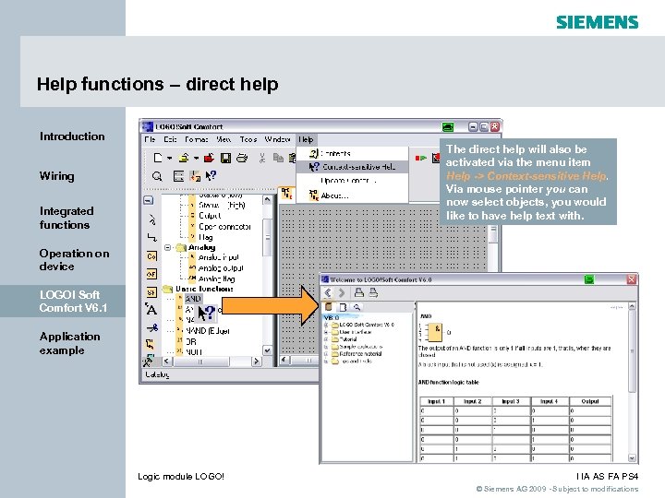Click the page layout icon beside zoom

coord(178,176)
